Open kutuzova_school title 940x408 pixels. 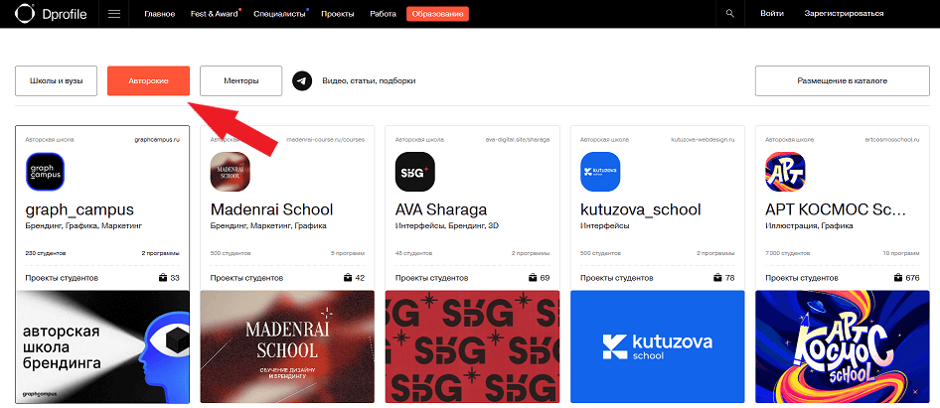641,210
